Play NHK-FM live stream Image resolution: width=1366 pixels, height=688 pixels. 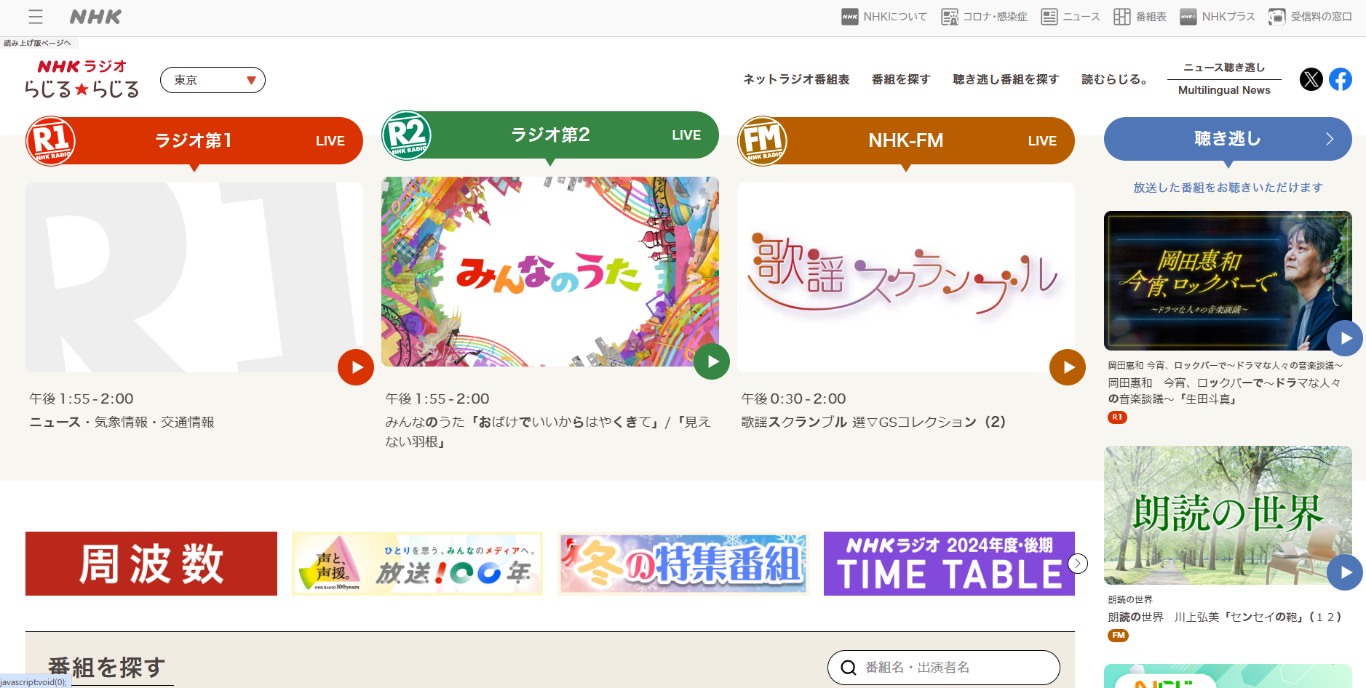[x=1067, y=367]
